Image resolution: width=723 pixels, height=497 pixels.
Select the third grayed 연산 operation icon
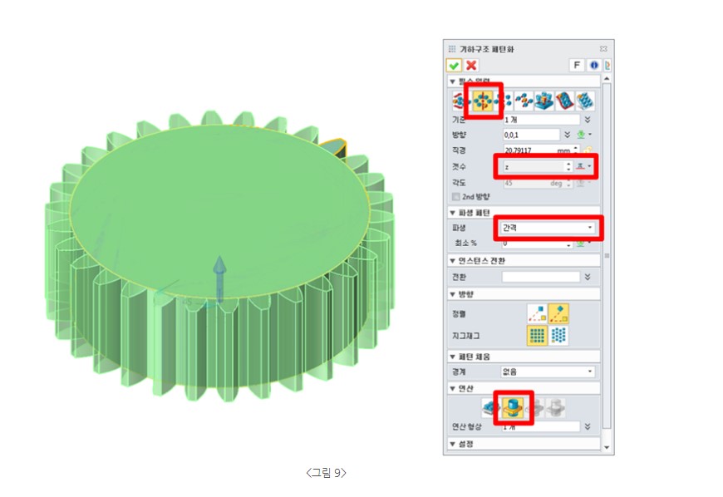(x=537, y=408)
